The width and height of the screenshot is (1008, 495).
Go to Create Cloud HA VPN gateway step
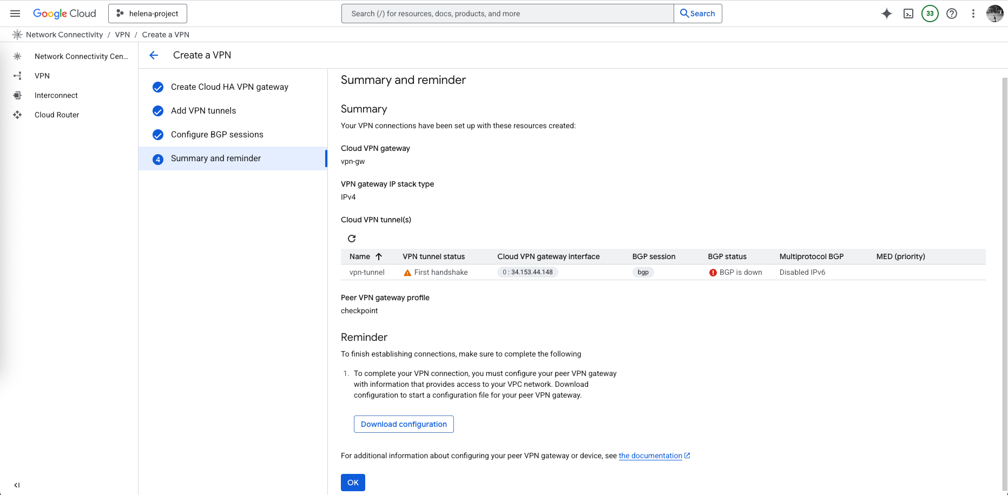tap(229, 87)
